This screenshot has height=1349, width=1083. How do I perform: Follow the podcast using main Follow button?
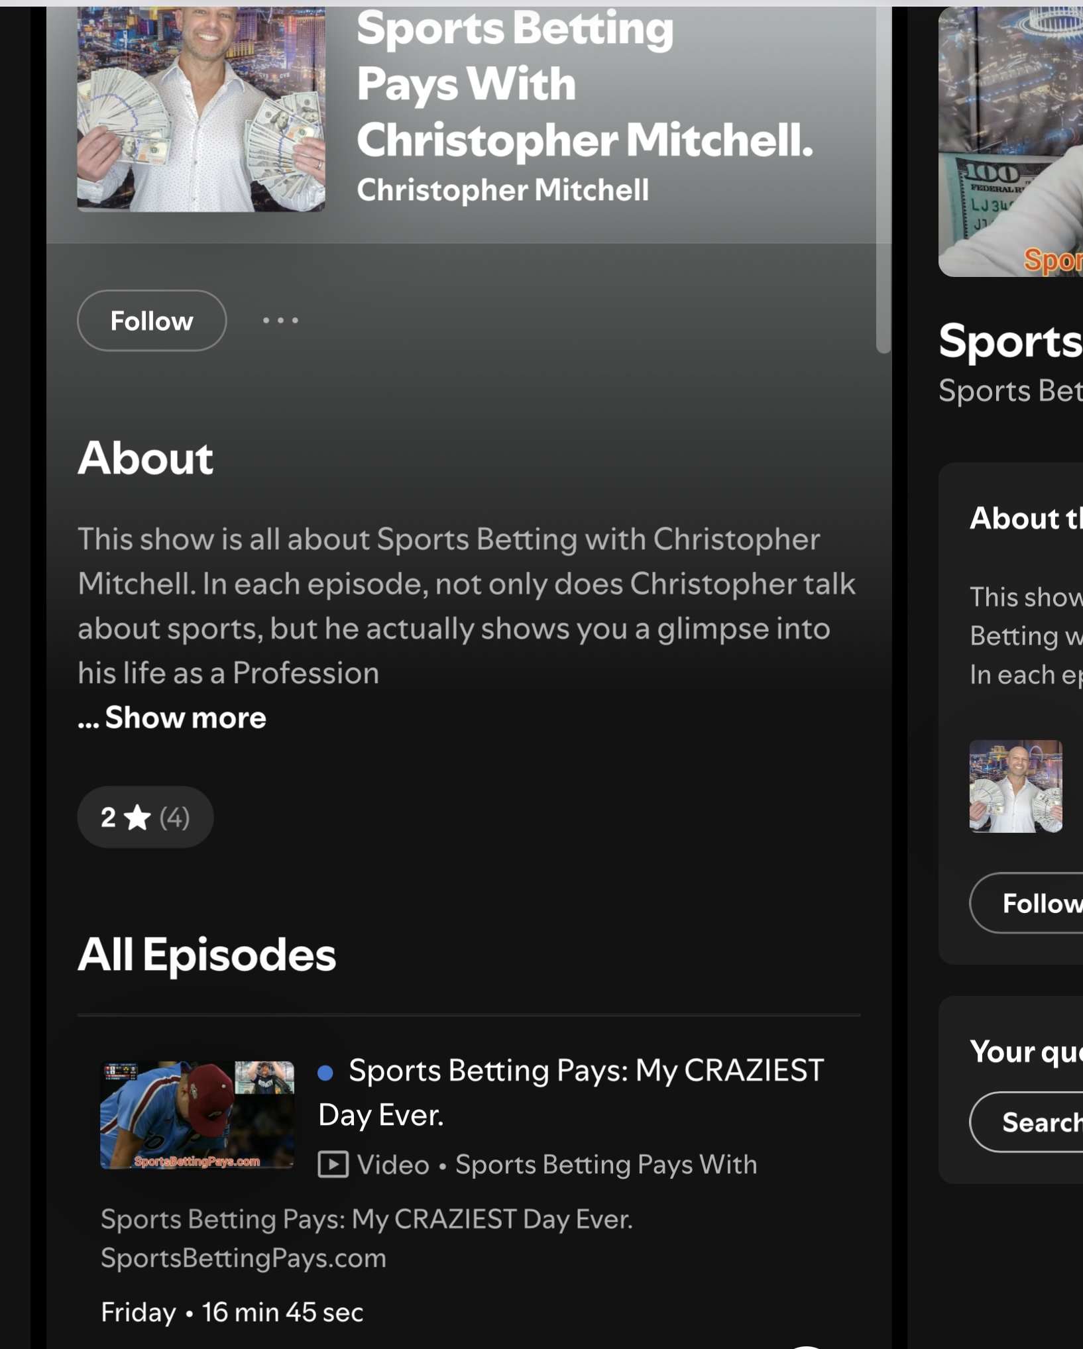[x=152, y=321]
